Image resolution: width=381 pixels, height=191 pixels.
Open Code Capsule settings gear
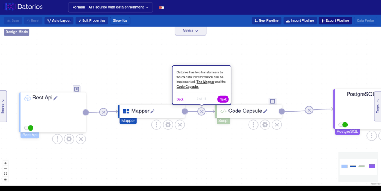tap(265, 125)
